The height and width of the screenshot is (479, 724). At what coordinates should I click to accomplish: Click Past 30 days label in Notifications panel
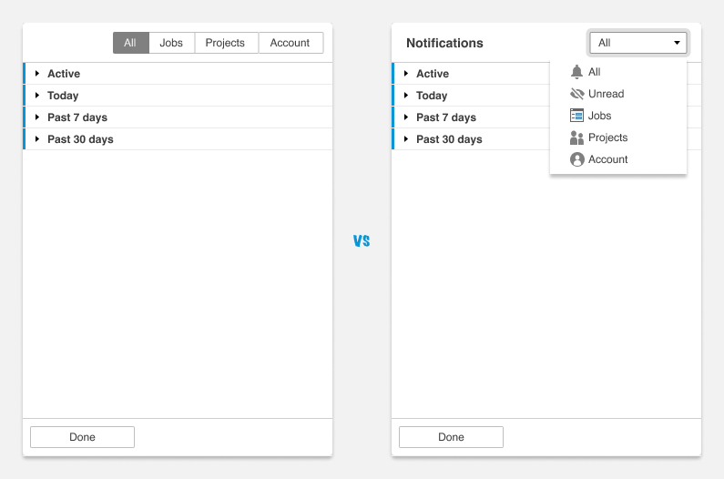(x=449, y=139)
